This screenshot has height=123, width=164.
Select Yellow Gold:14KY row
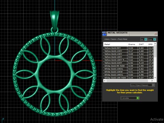128,54
